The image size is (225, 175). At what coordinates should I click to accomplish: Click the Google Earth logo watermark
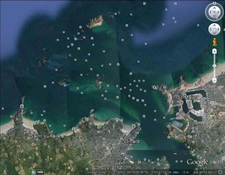[204, 162]
